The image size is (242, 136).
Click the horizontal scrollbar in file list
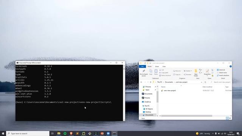click(x=186, y=116)
